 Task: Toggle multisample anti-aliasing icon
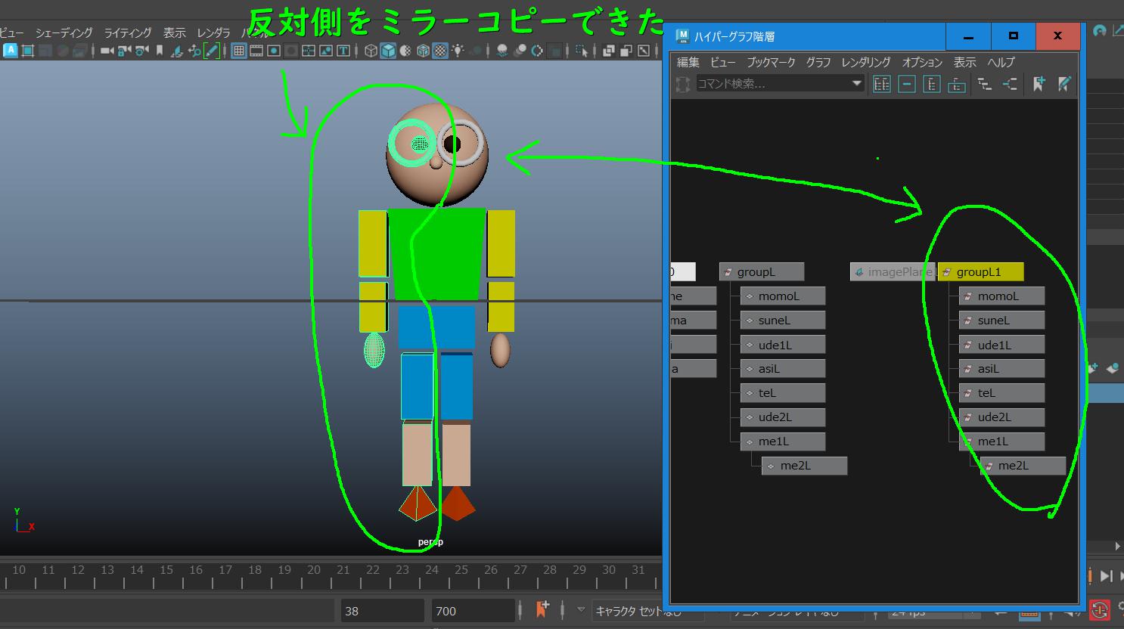[x=537, y=51]
